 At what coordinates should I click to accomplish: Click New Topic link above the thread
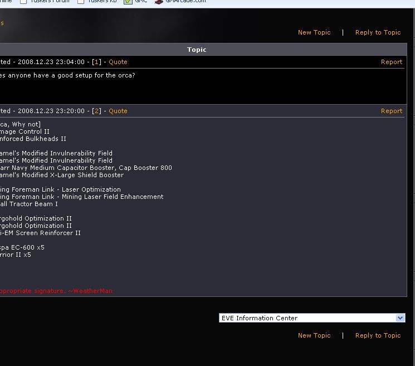pyautogui.click(x=314, y=32)
